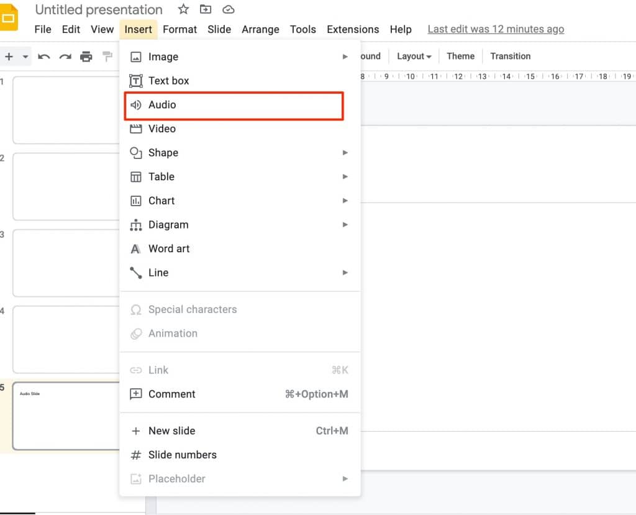Choose Slide numbers from the Insert menu

point(240,455)
